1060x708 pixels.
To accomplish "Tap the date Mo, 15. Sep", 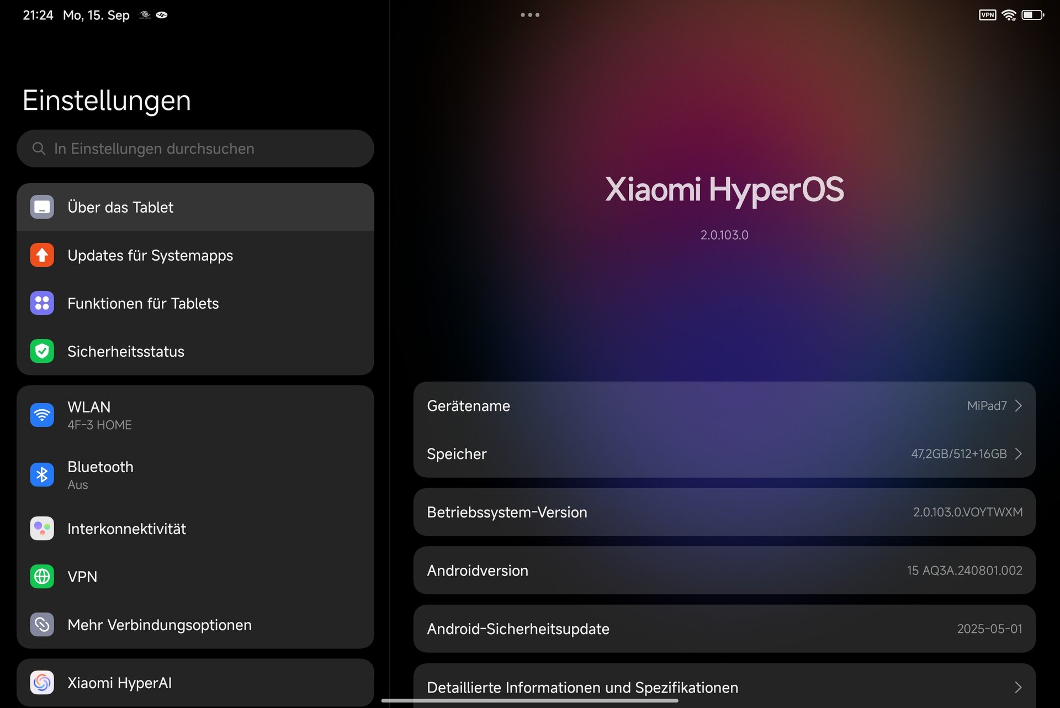I will 96,15.
